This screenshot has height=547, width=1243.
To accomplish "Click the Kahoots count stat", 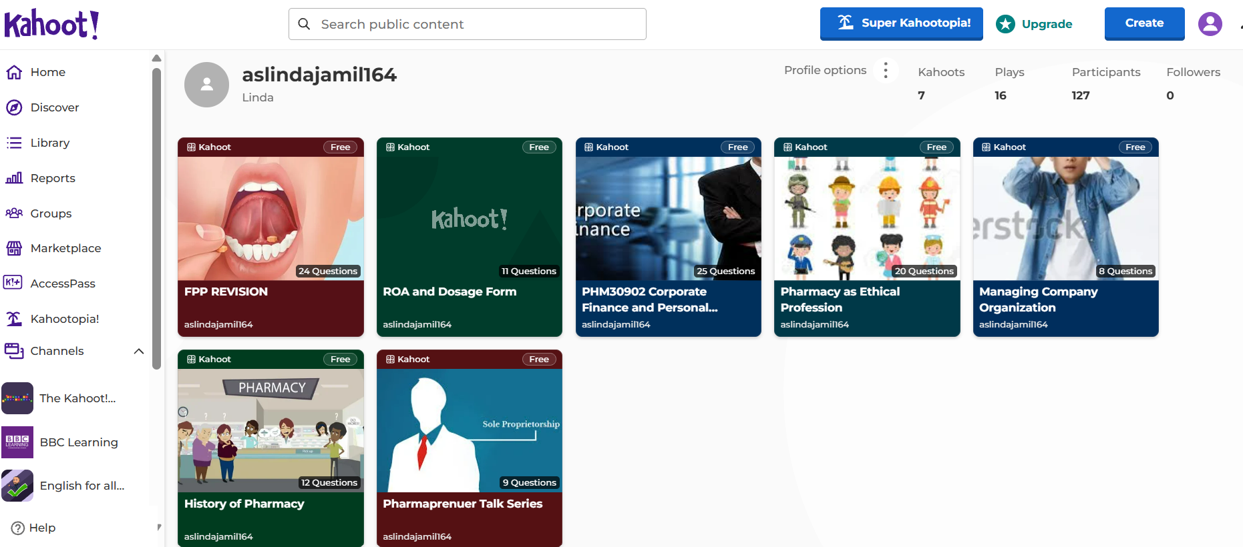I will 922,95.
